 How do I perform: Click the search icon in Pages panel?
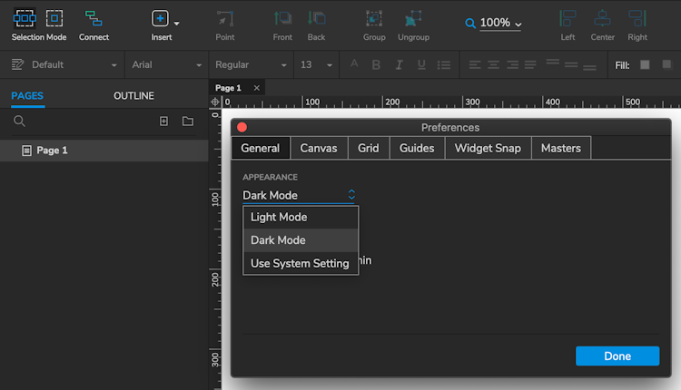point(19,121)
